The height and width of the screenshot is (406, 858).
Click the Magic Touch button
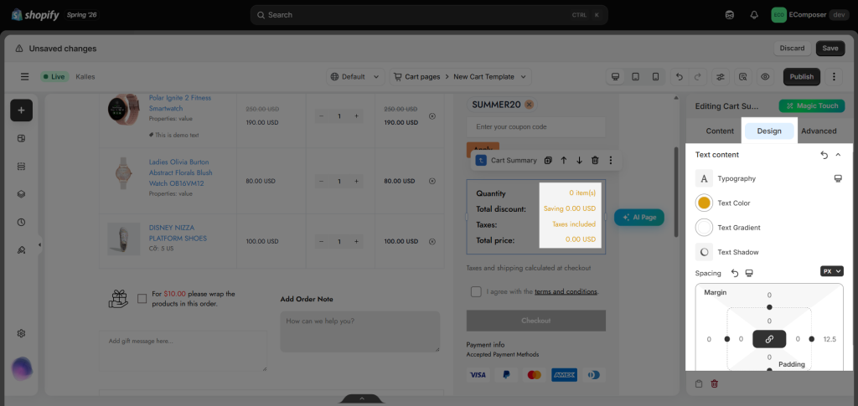coord(812,106)
